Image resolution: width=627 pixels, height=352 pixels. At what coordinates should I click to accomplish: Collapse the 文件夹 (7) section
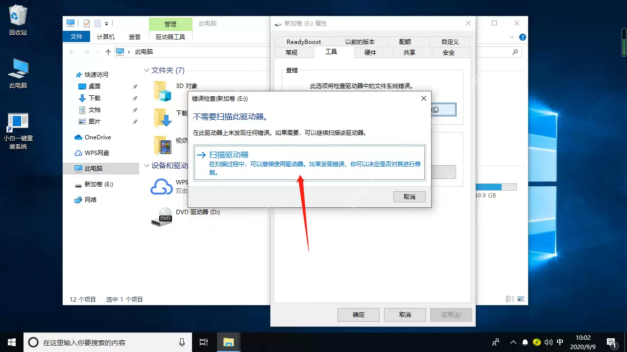point(146,70)
